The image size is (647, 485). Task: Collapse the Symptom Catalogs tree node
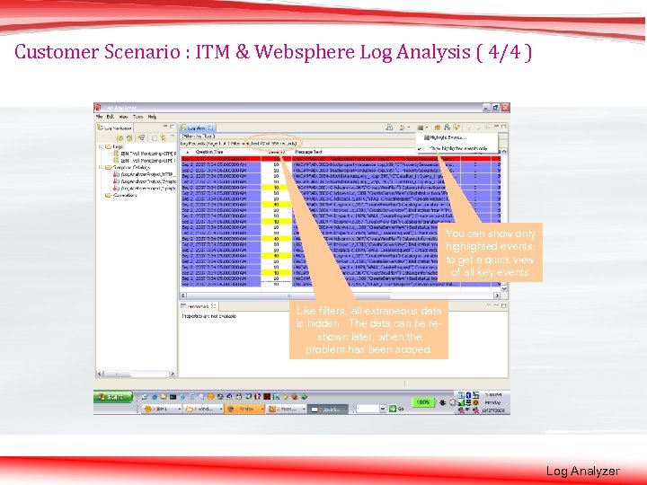(101, 167)
